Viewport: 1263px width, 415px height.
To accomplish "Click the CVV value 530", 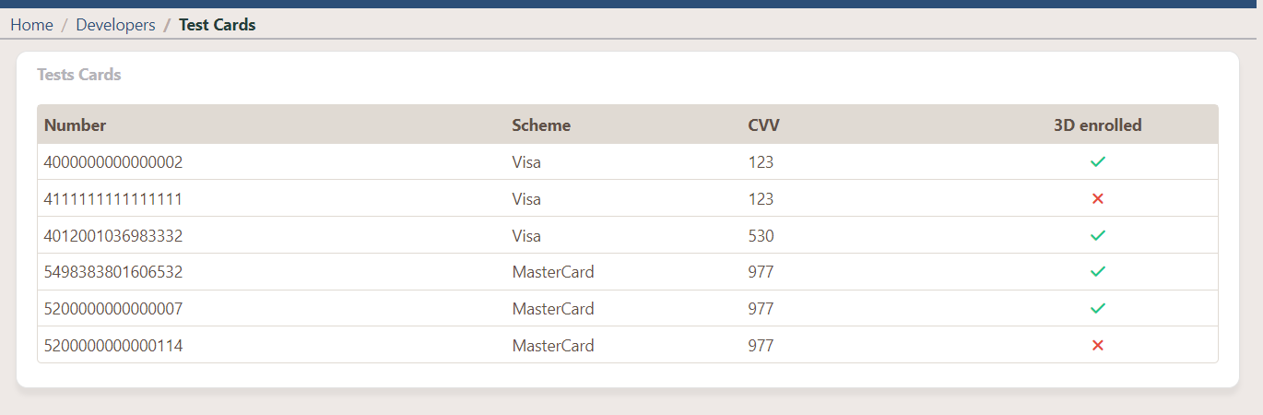I will click(x=761, y=236).
